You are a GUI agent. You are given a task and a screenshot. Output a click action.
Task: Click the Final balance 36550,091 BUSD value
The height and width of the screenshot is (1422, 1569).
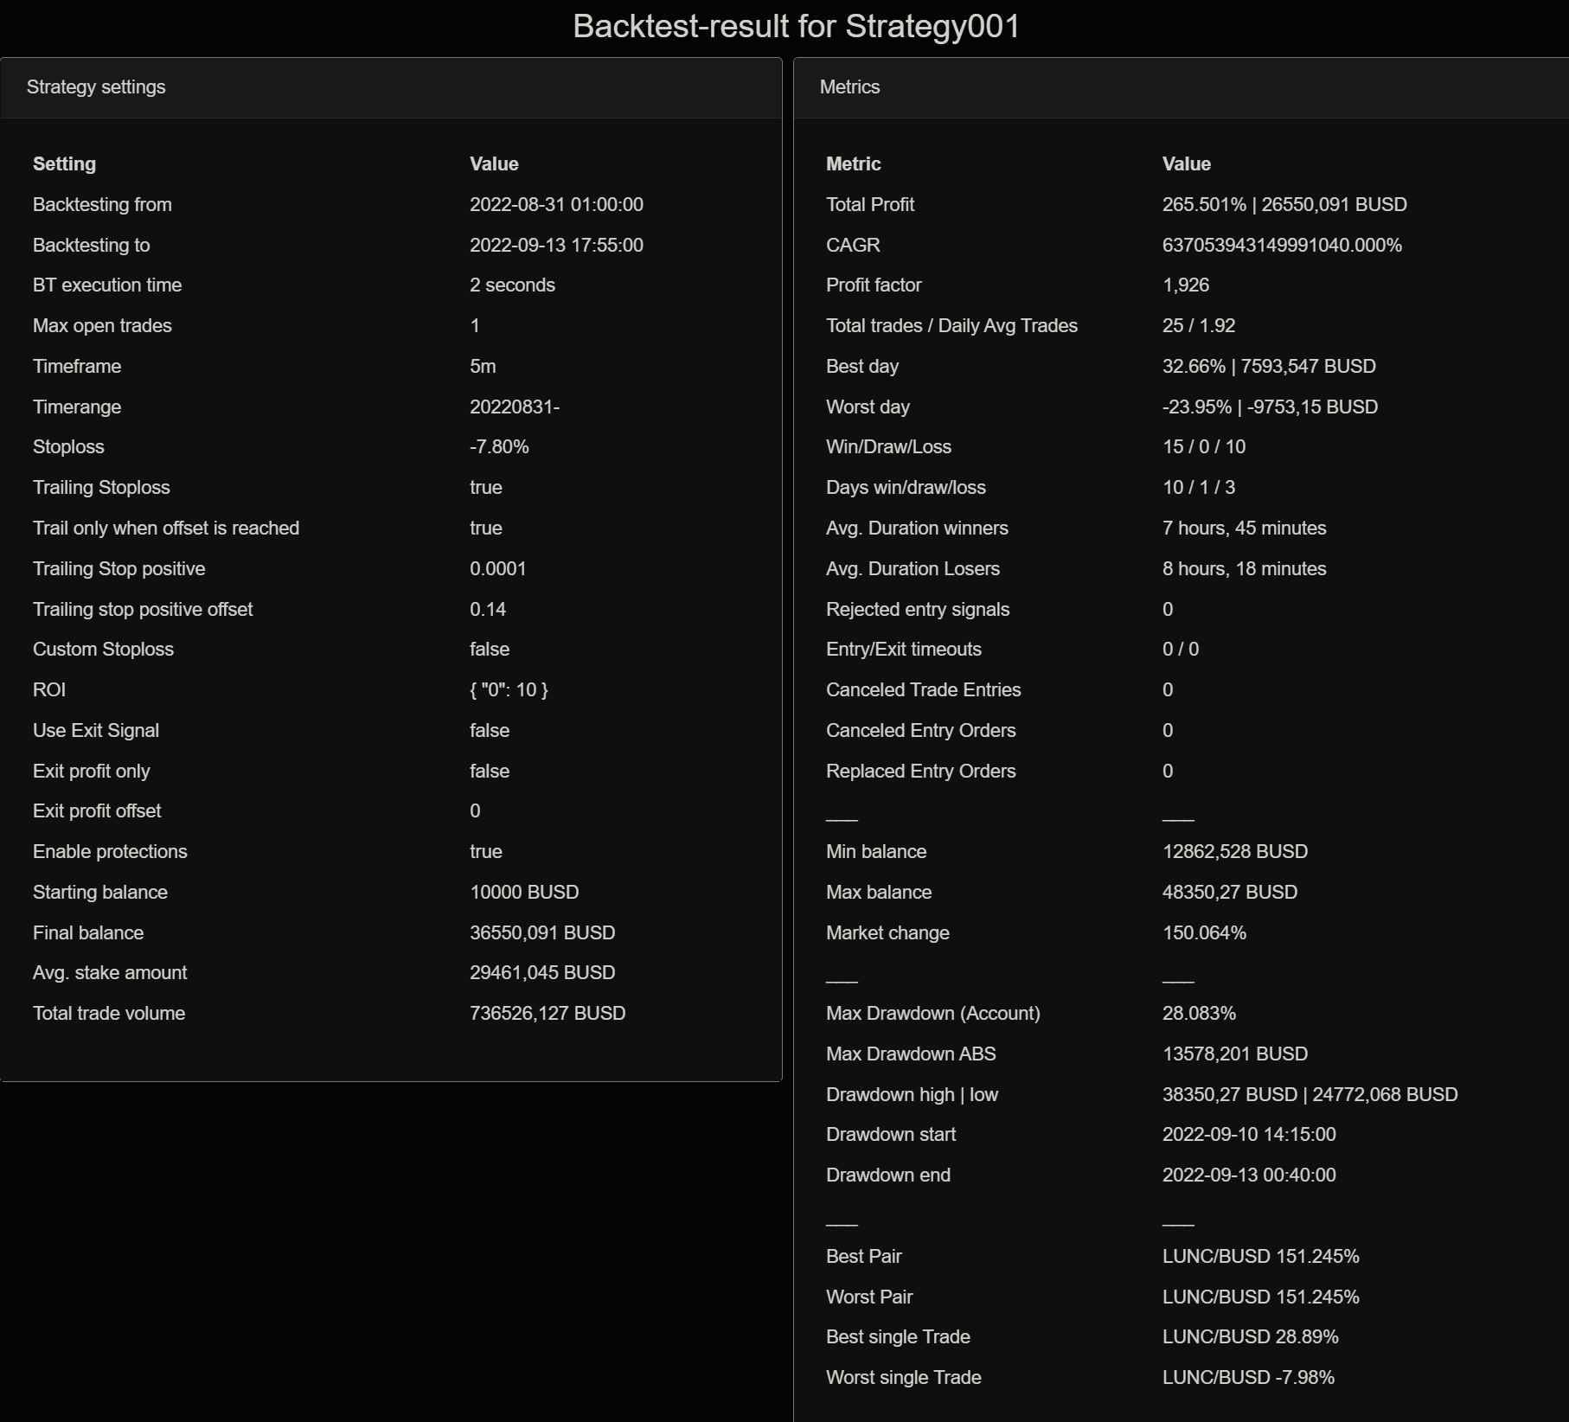click(x=541, y=932)
